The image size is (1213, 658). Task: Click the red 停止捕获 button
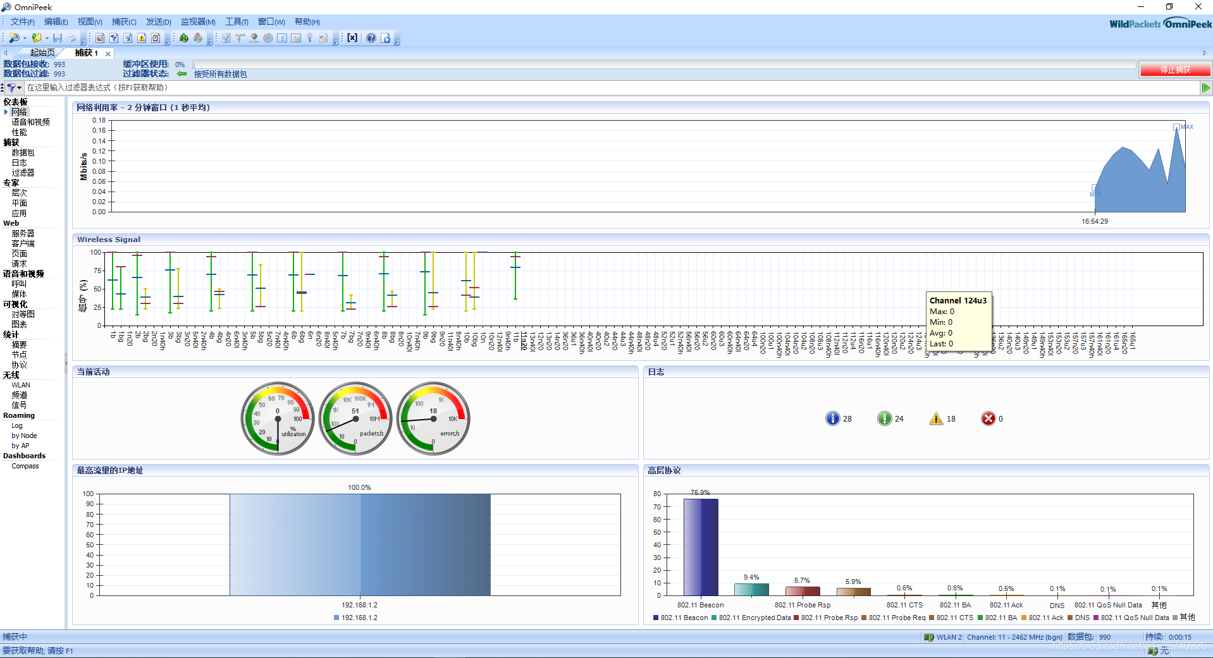tap(1175, 70)
